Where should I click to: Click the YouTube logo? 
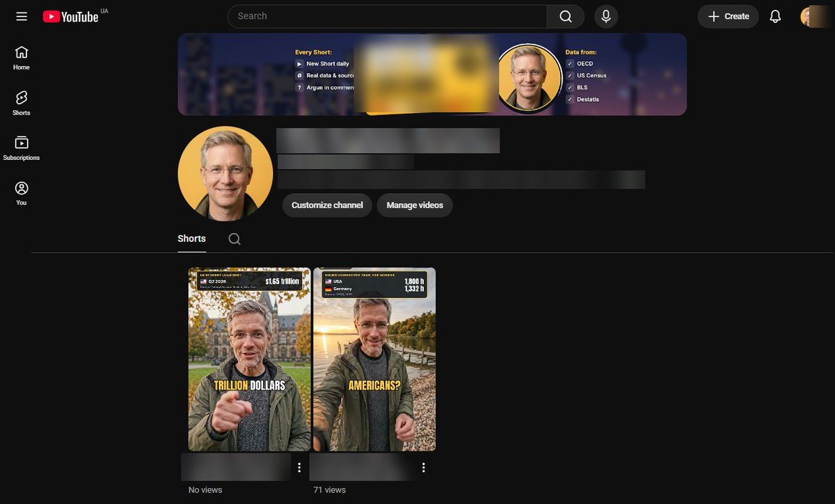[x=70, y=16]
